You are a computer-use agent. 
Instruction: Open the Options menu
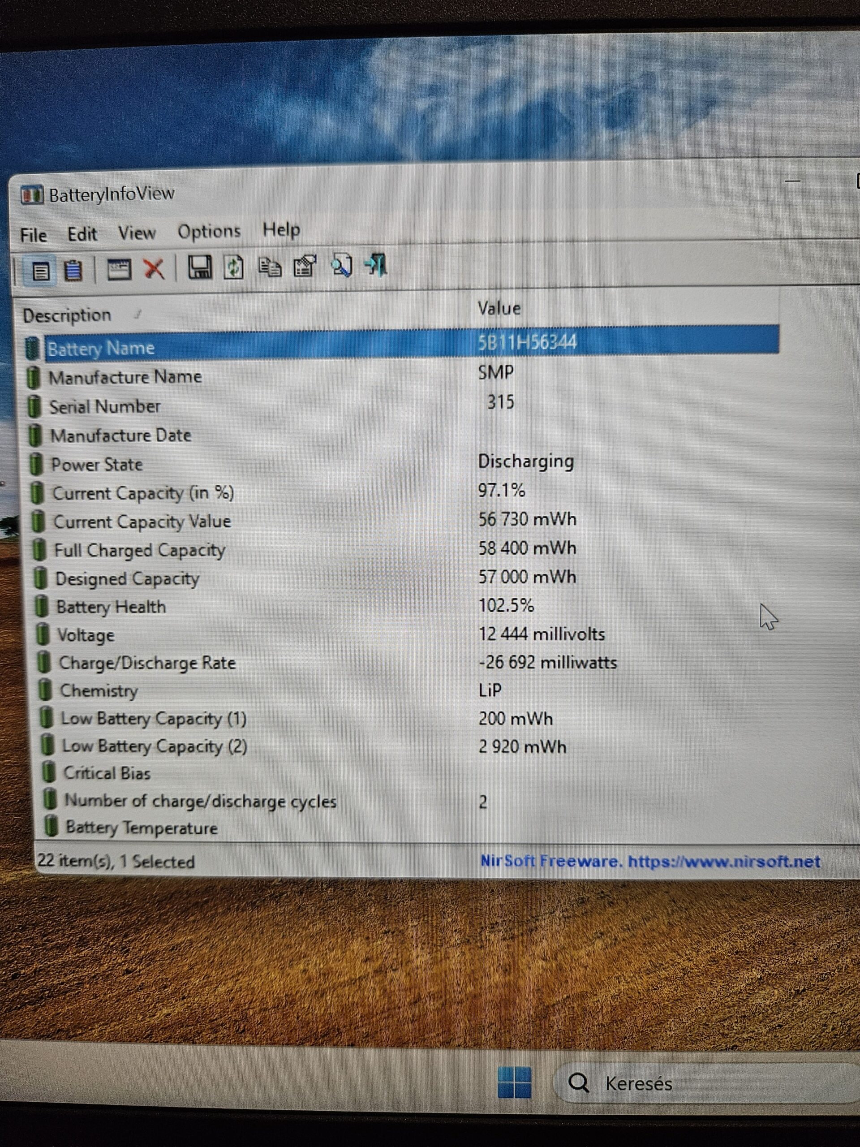point(210,231)
